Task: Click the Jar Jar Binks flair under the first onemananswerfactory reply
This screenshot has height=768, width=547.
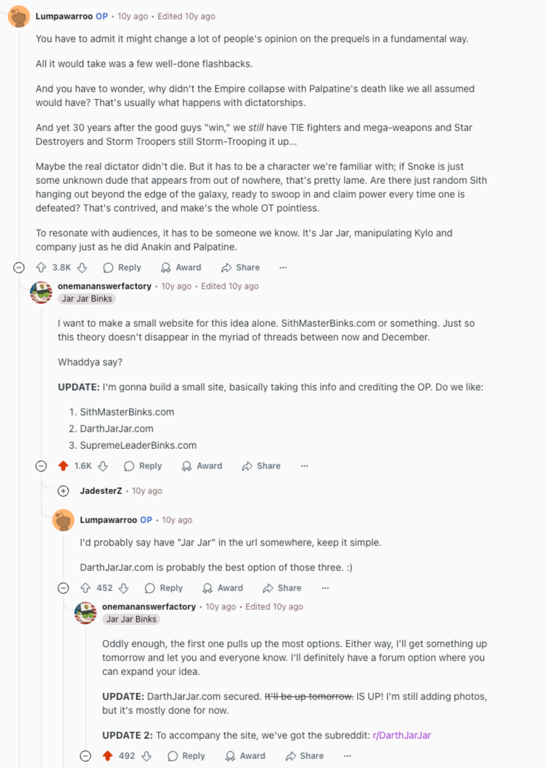Action: click(x=87, y=299)
